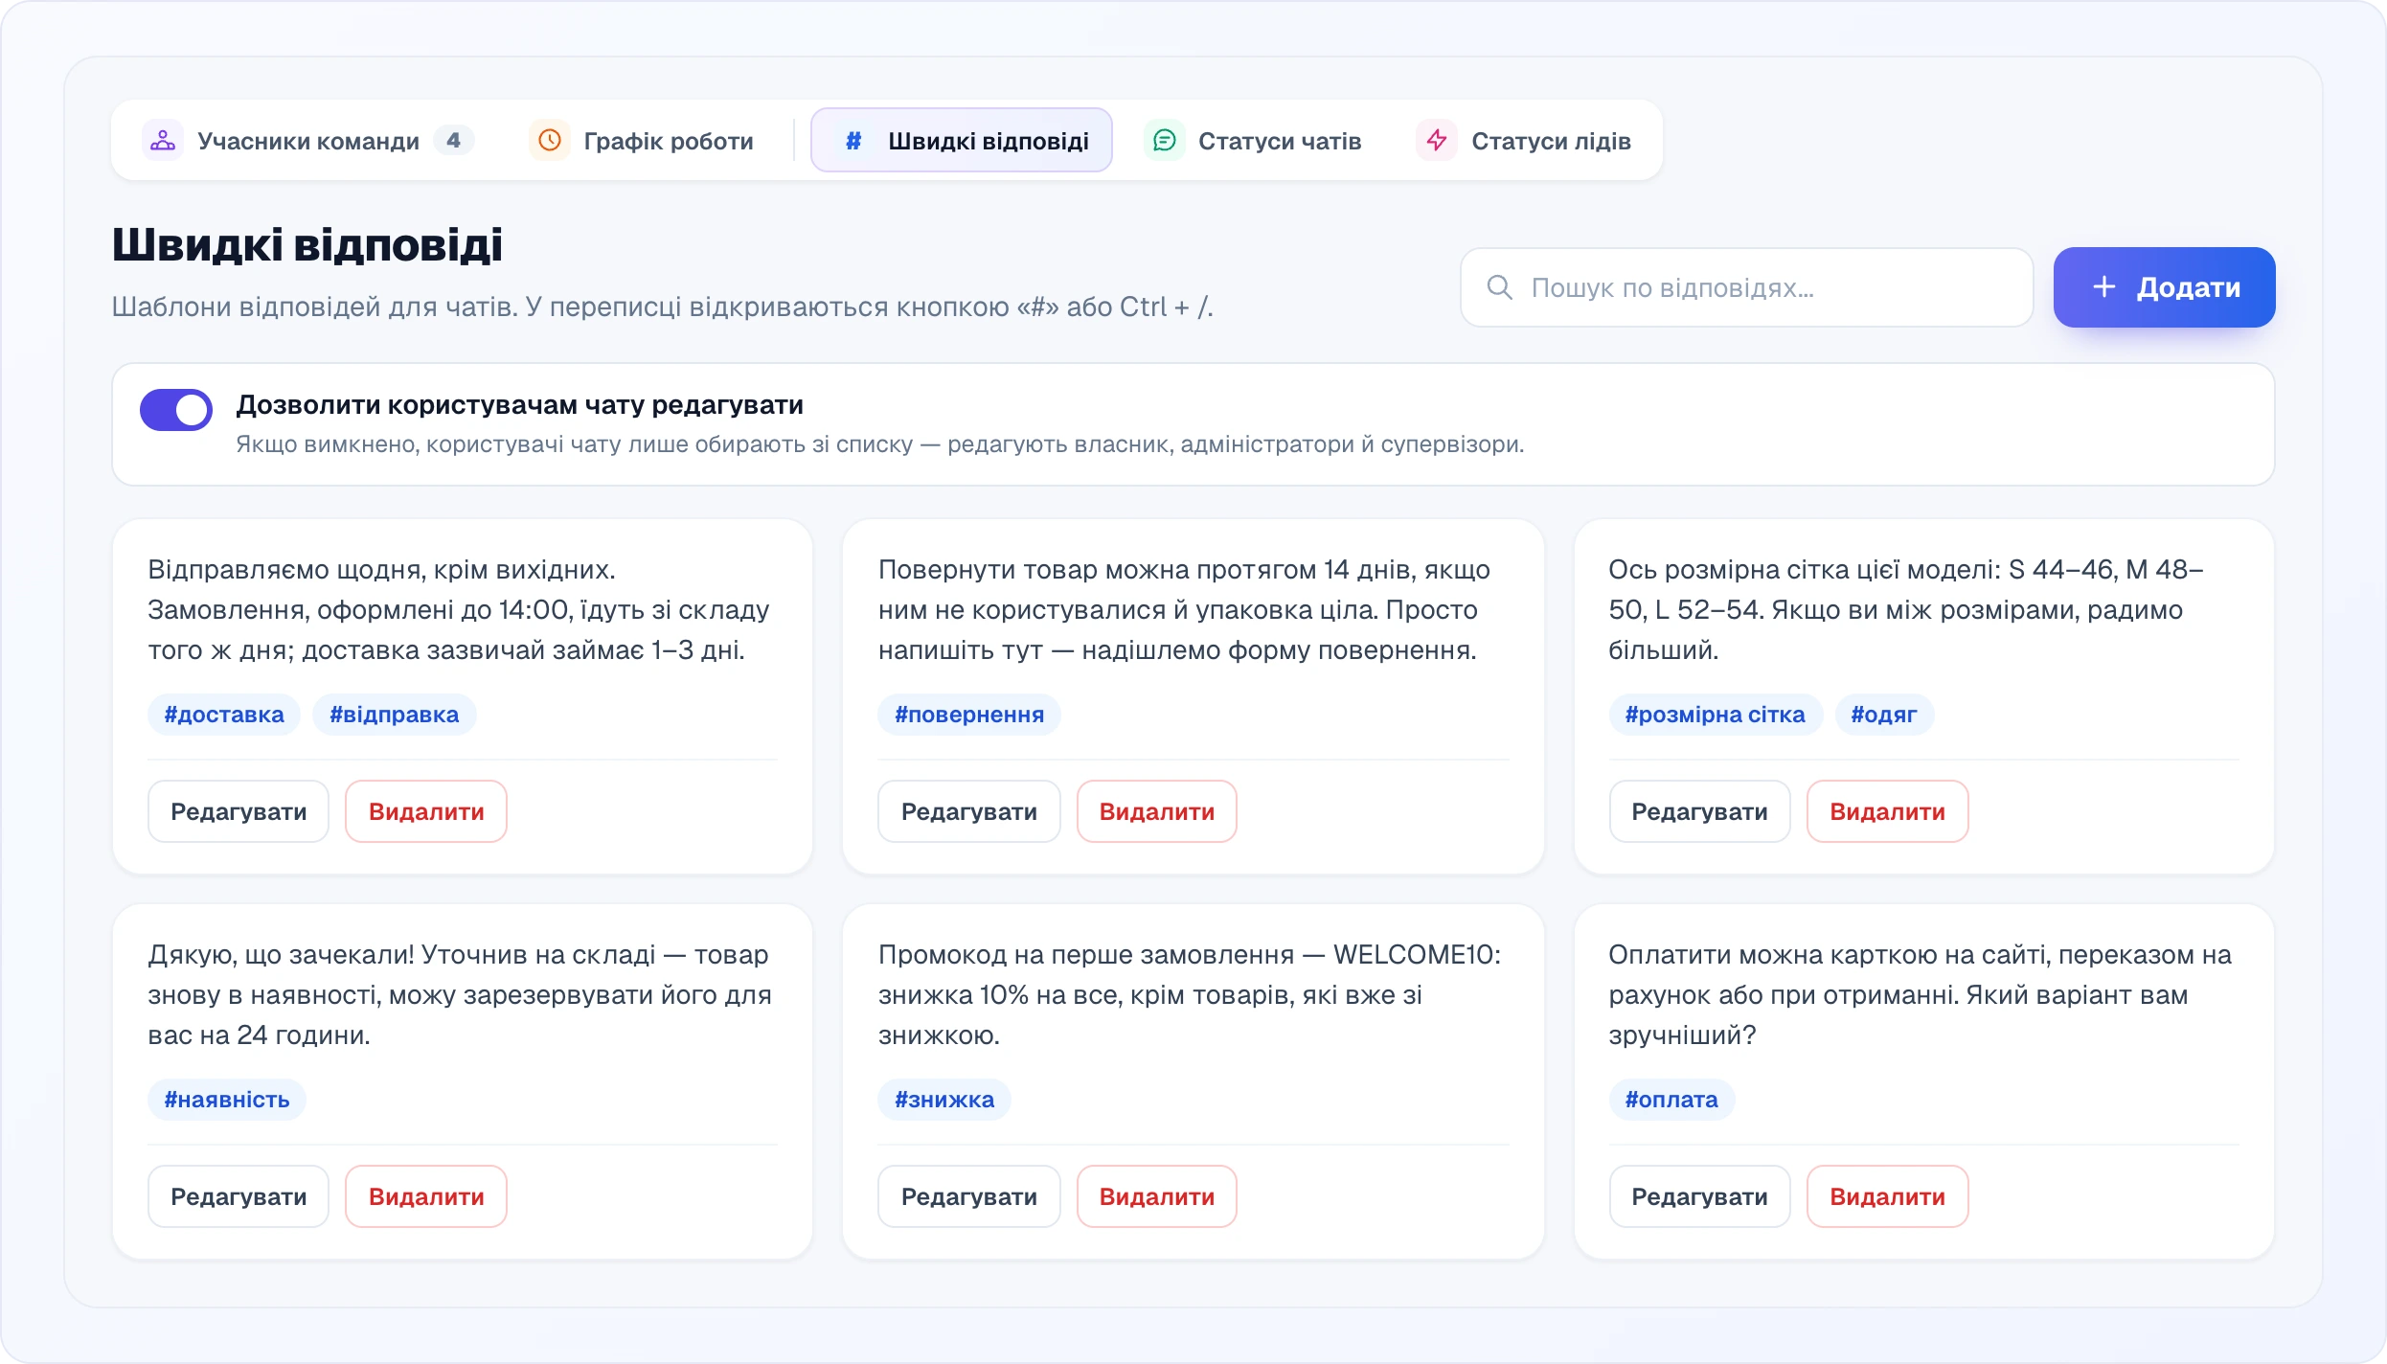Click the Оплатити можна карткою reply text
Viewport: 2387px width, 1364px height.
[1921, 994]
